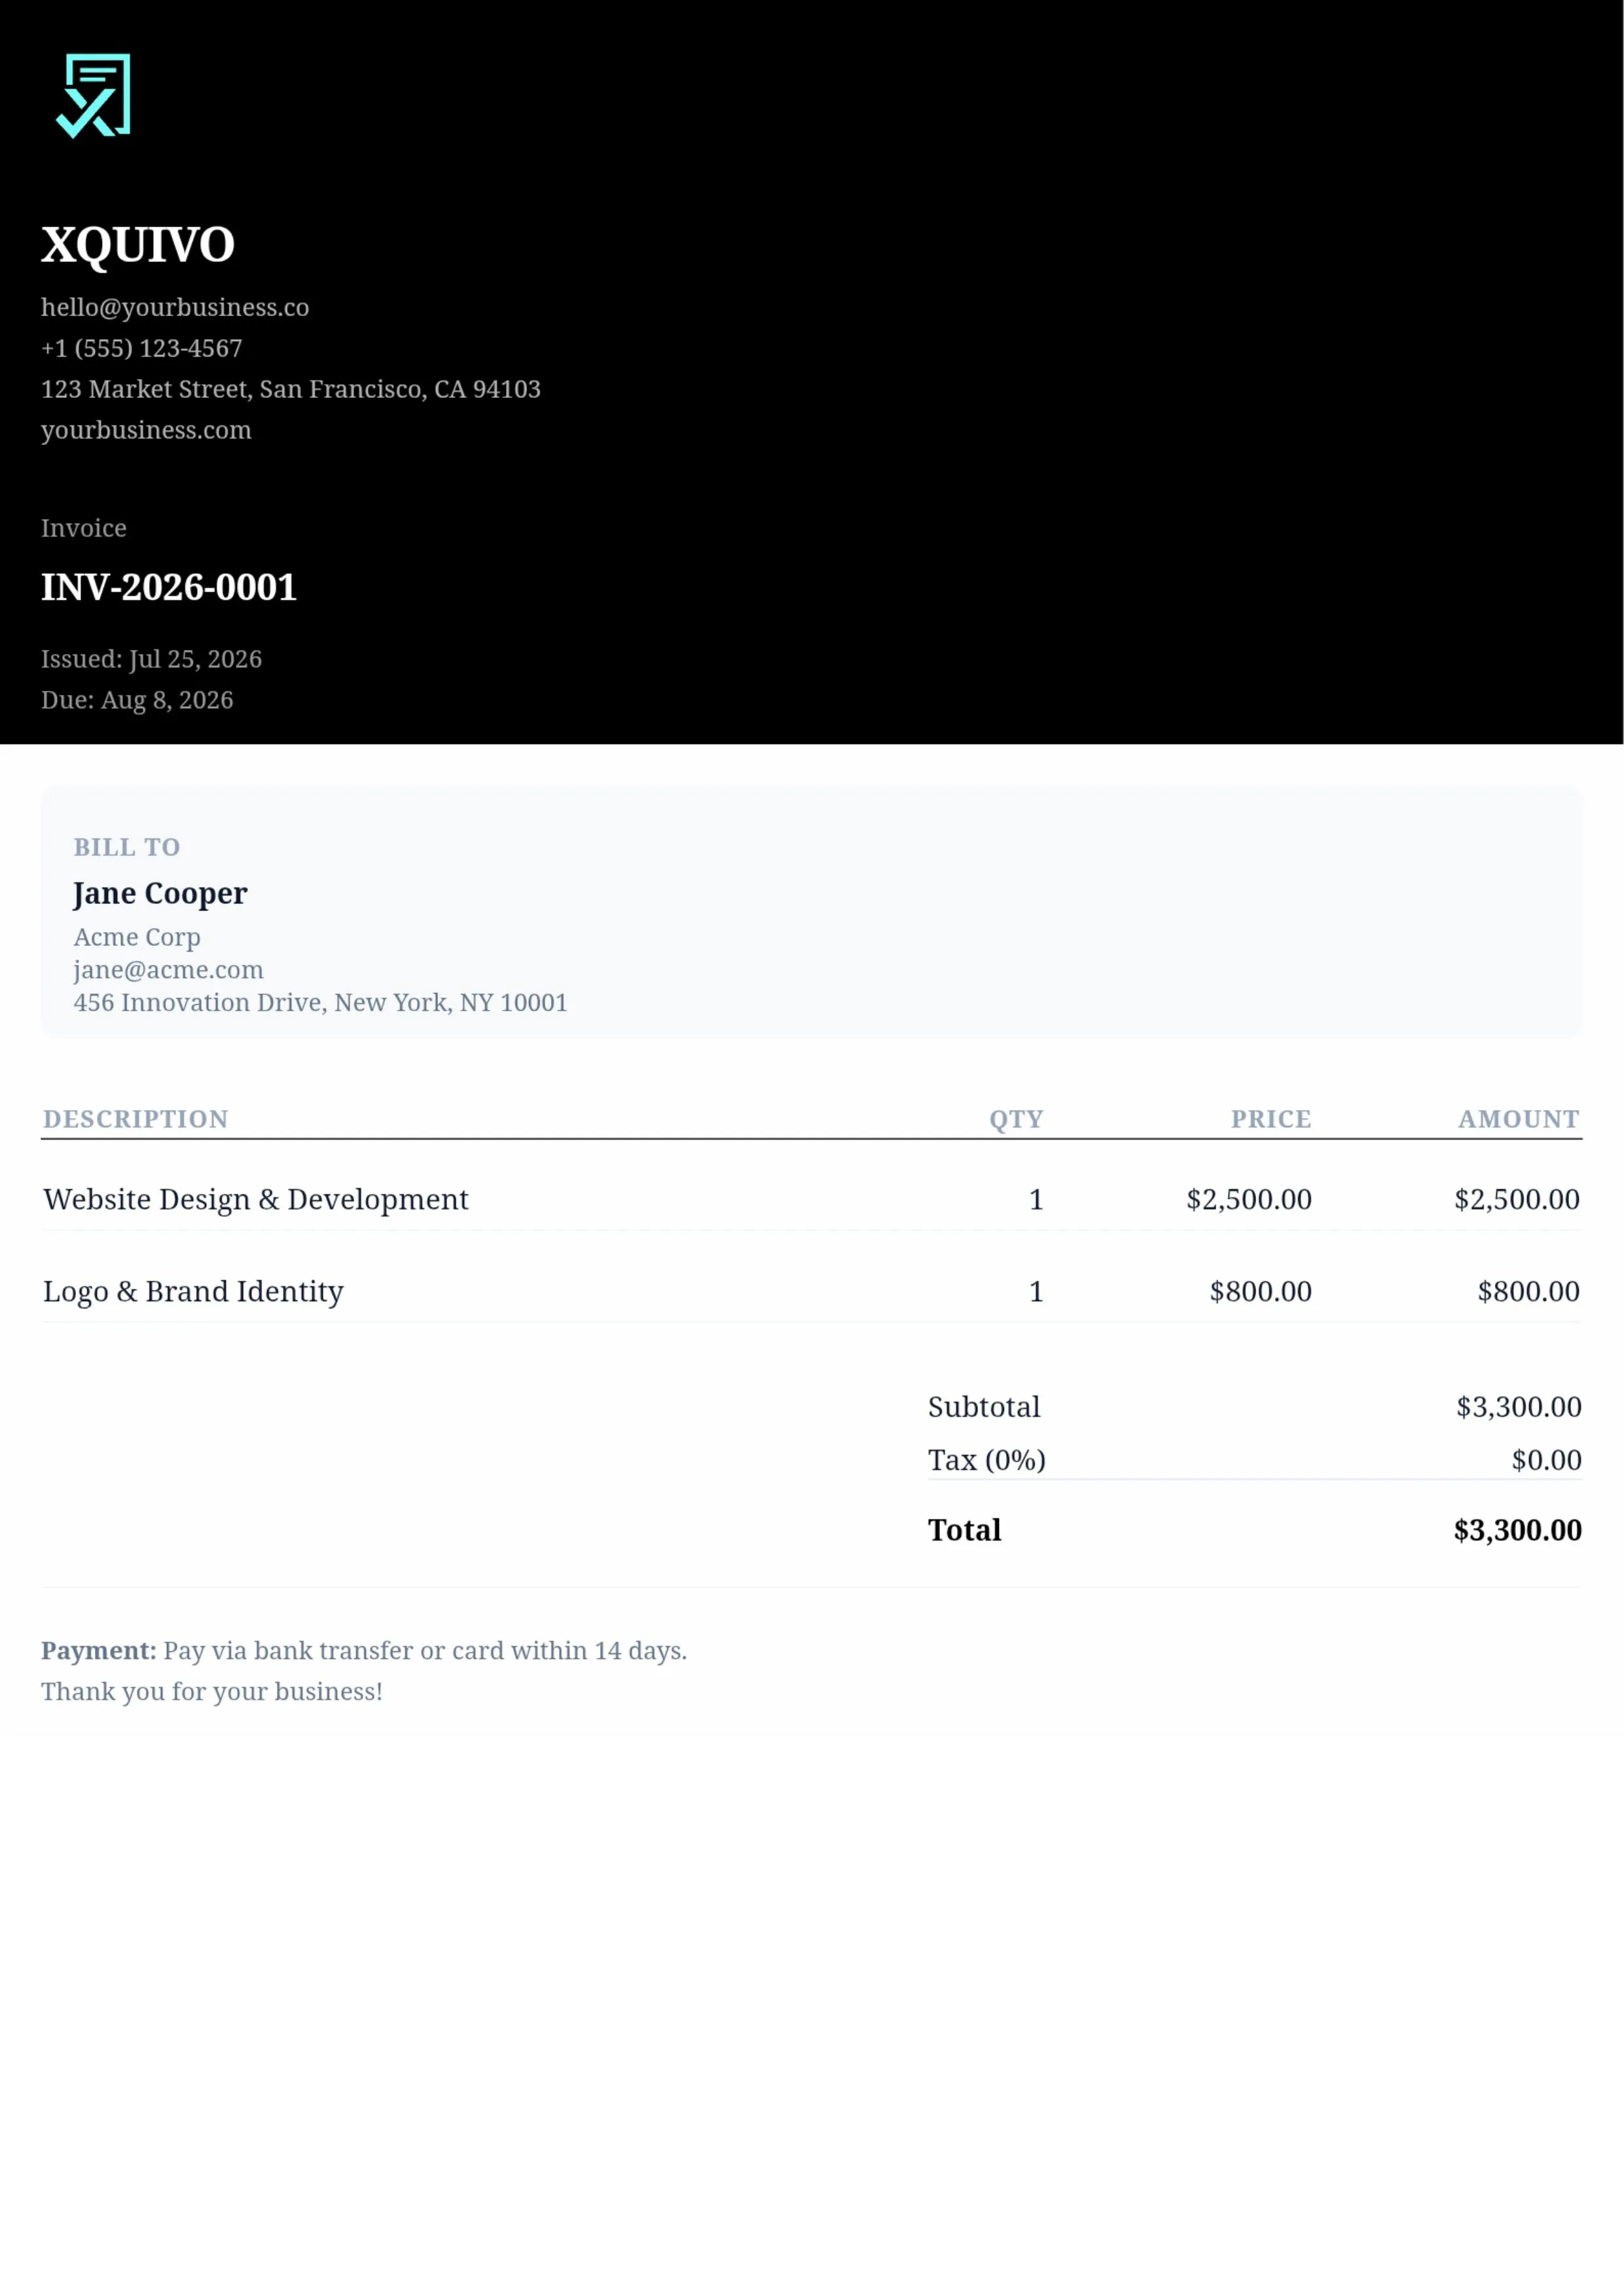The image size is (1624, 2296).
Task: Select the 456 Innovation Drive billing address
Action: click(x=320, y=1003)
